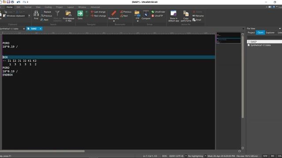The height and width of the screenshot is (158, 282).
Task: Find Previous occurrence in Search group
Action: (x=46, y=16)
